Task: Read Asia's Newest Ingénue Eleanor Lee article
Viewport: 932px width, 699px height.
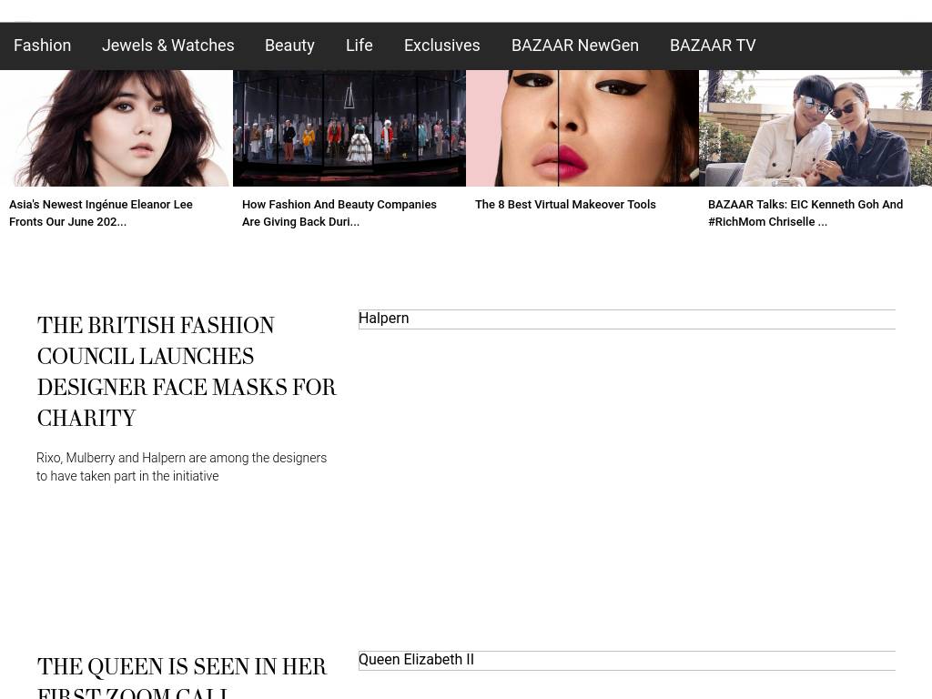Action: coord(100,213)
